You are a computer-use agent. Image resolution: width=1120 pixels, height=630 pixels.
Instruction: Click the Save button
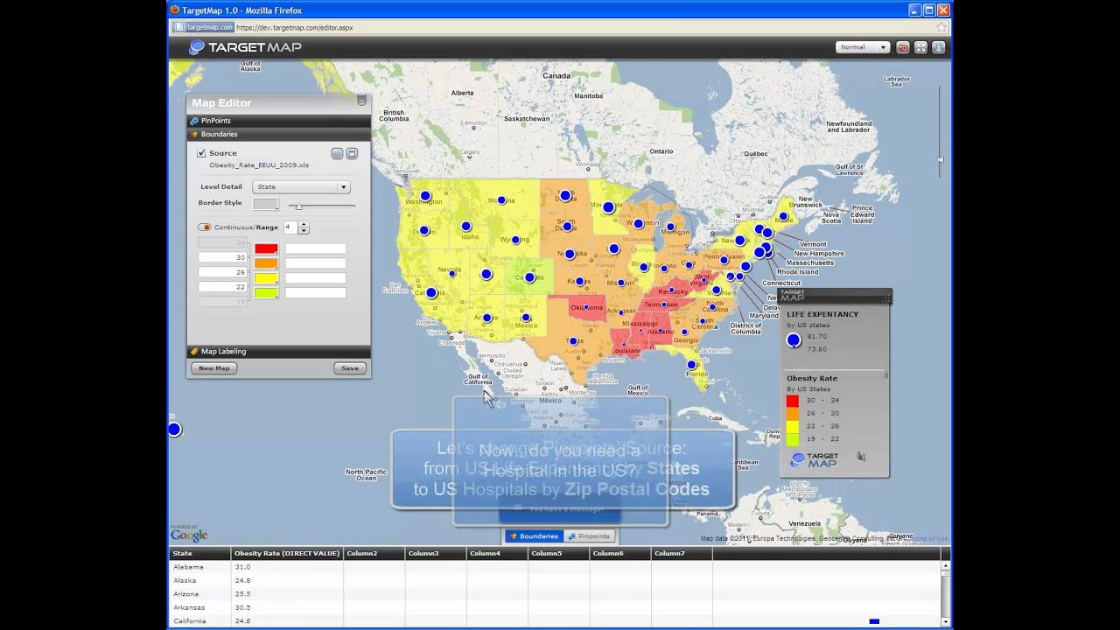tap(349, 368)
